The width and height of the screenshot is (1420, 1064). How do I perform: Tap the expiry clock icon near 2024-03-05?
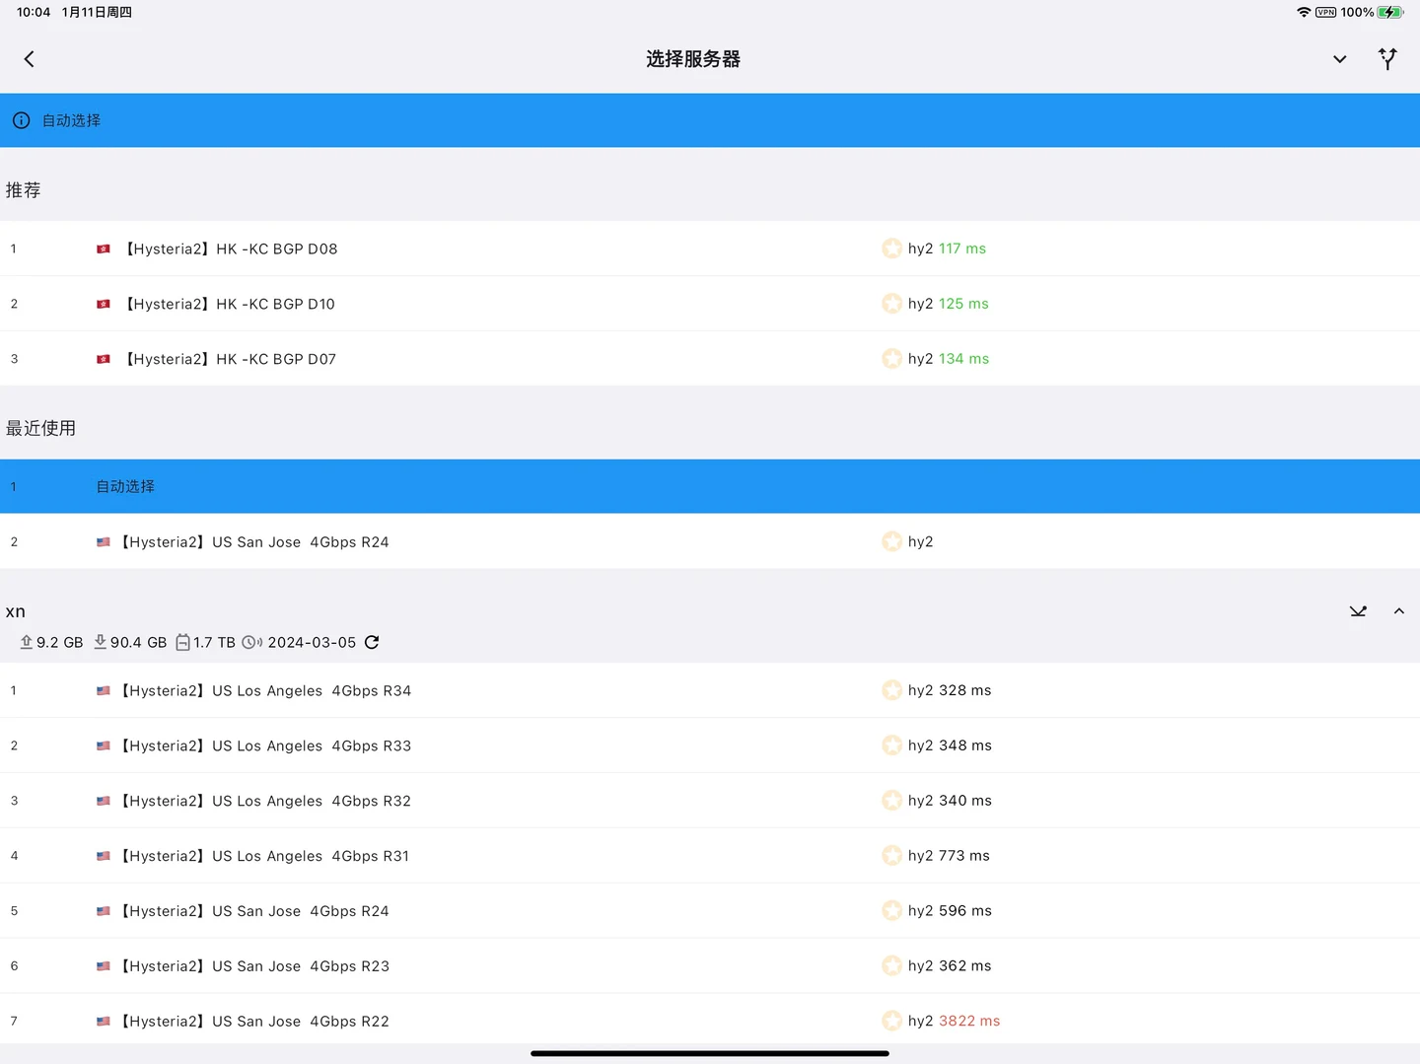click(x=251, y=642)
